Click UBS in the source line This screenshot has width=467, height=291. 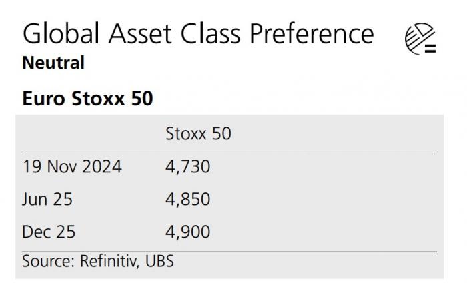(x=159, y=261)
